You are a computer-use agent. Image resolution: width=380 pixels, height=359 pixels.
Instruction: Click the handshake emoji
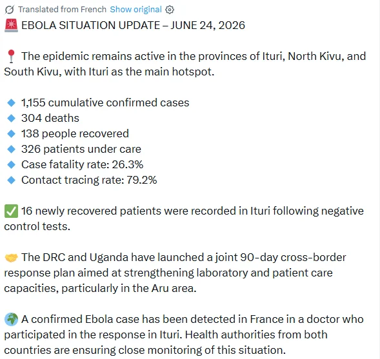[11, 257]
